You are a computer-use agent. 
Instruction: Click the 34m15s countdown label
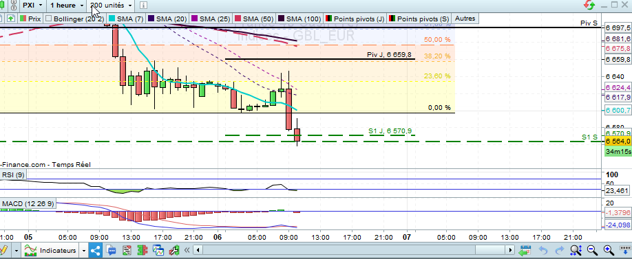click(x=618, y=151)
